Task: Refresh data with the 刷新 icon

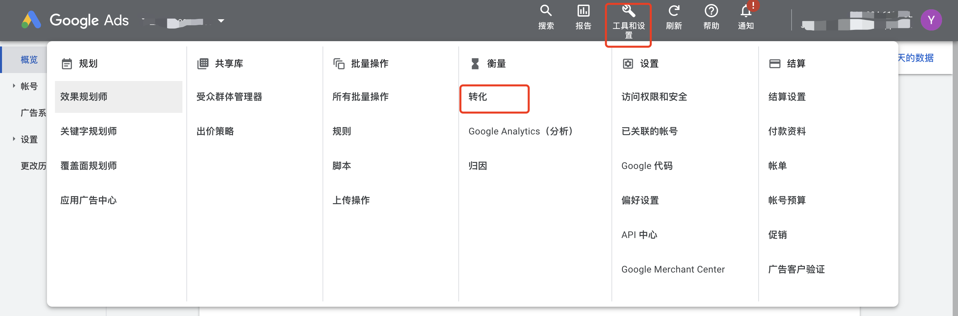Action: (674, 18)
